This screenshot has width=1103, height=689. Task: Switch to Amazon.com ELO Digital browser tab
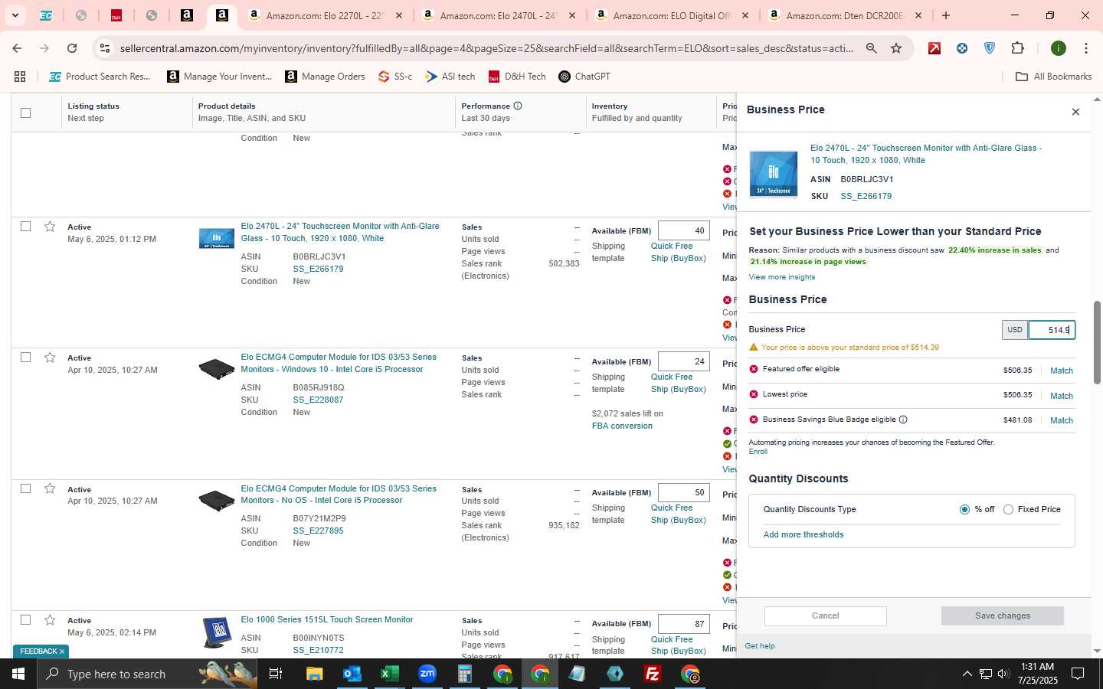671,15
